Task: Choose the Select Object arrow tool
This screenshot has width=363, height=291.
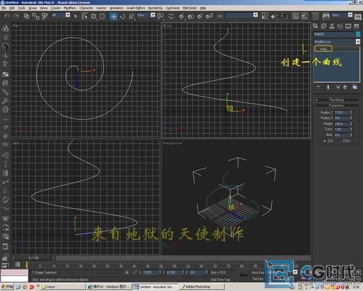Action: (75, 16)
